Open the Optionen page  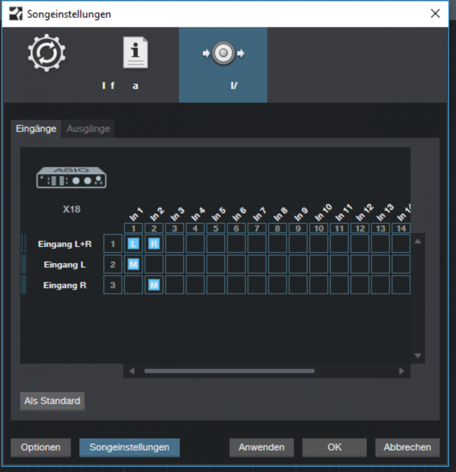[x=41, y=447]
